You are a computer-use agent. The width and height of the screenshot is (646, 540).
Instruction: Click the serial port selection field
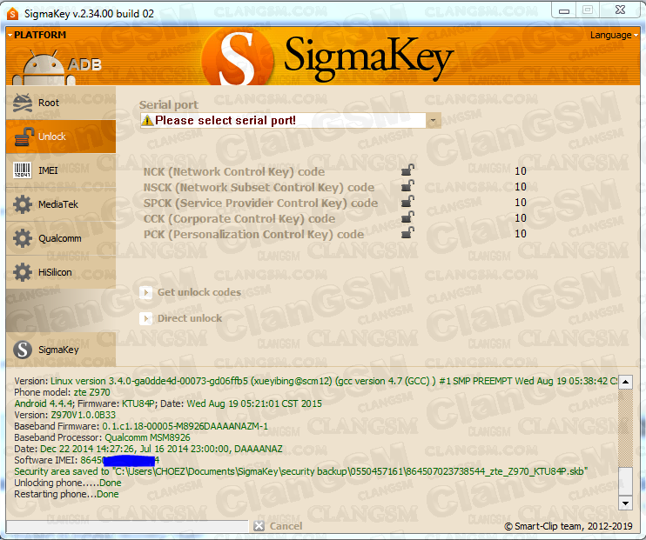tap(291, 121)
